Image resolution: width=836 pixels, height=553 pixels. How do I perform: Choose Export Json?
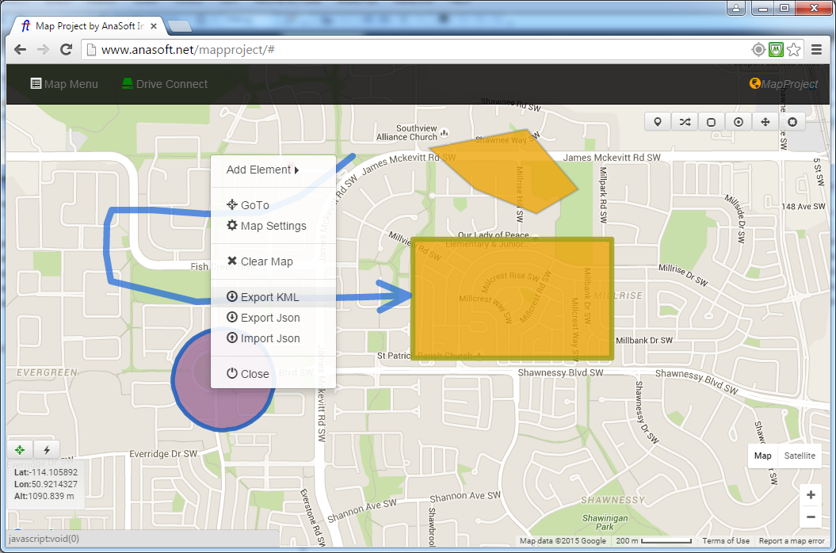273,318
